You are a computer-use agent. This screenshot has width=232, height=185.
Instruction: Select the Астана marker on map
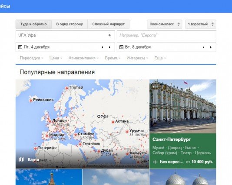click(x=113, y=122)
